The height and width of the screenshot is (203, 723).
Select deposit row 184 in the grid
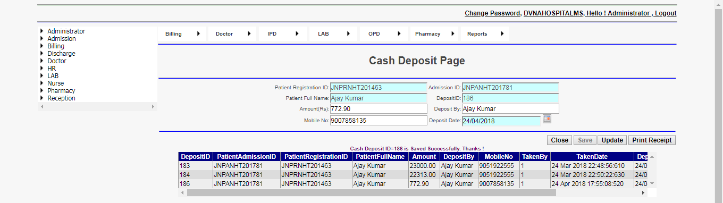(x=413, y=174)
